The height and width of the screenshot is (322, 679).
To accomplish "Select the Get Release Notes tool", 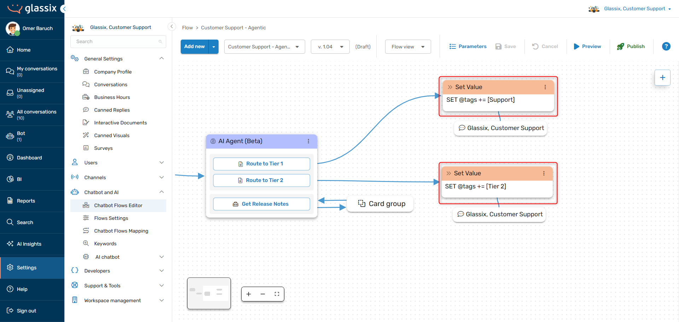I will tap(262, 204).
